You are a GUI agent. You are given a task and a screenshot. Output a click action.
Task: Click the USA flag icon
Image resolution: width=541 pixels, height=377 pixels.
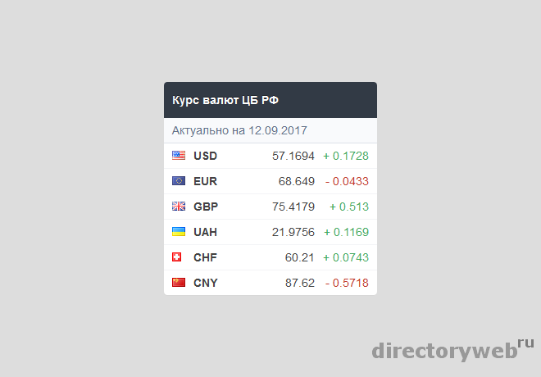coord(179,155)
